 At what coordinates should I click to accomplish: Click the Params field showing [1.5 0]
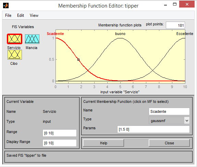click(x=153, y=129)
